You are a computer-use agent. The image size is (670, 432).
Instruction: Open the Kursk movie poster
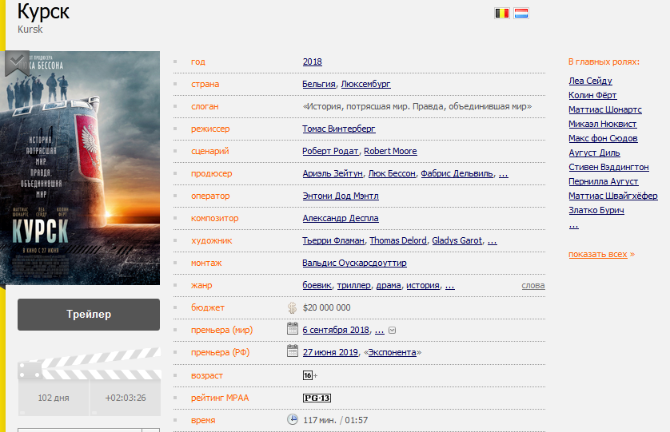point(80,168)
